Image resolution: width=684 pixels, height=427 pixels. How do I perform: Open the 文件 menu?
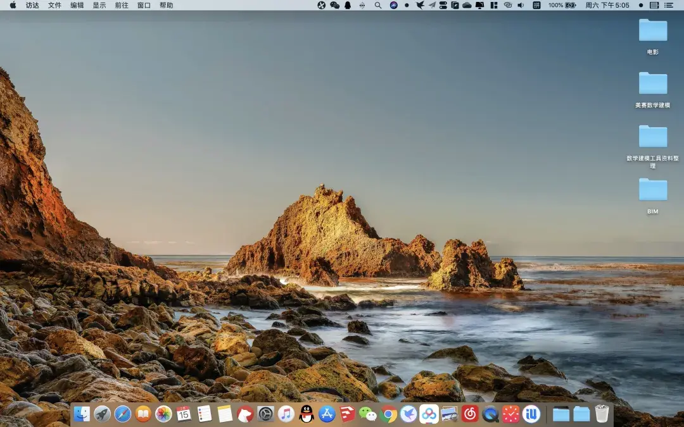55,5
